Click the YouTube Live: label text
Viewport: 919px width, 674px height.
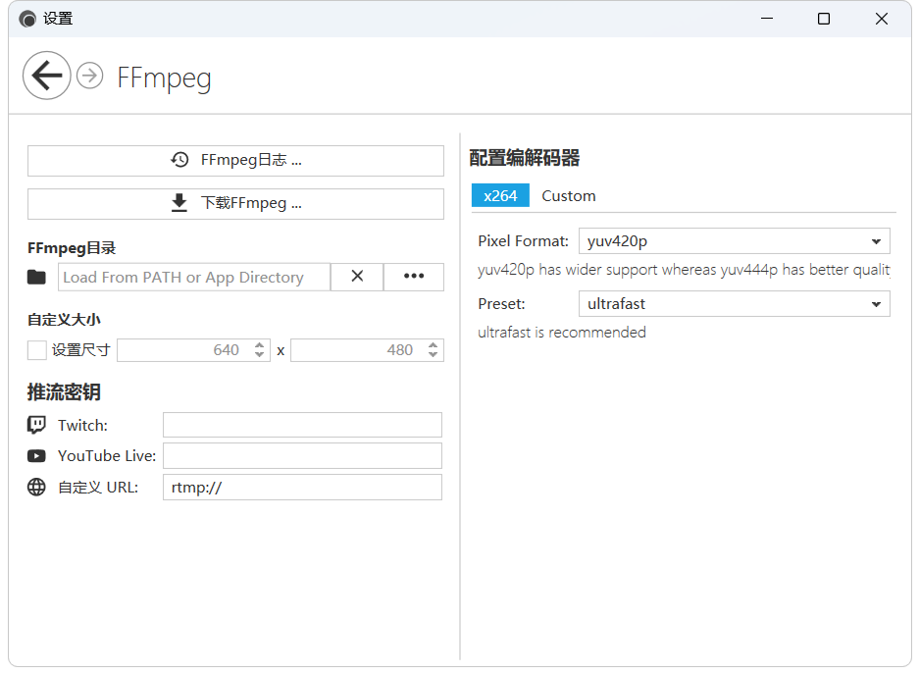107,456
